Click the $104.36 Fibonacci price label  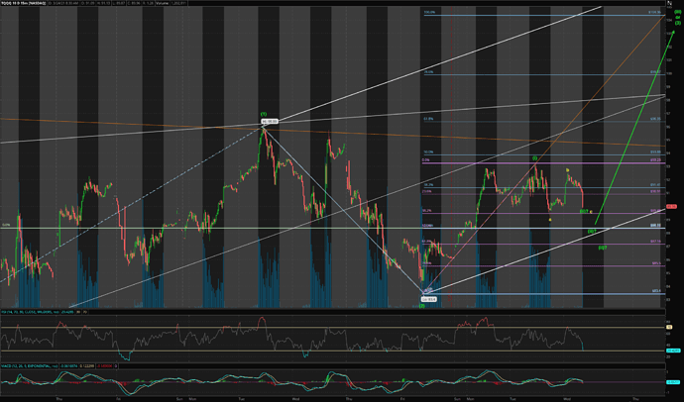click(654, 12)
